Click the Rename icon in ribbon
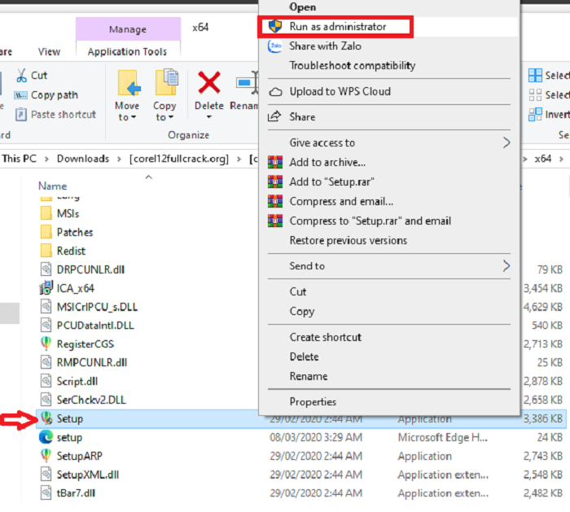The height and width of the screenshot is (512, 570). click(247, 84)
